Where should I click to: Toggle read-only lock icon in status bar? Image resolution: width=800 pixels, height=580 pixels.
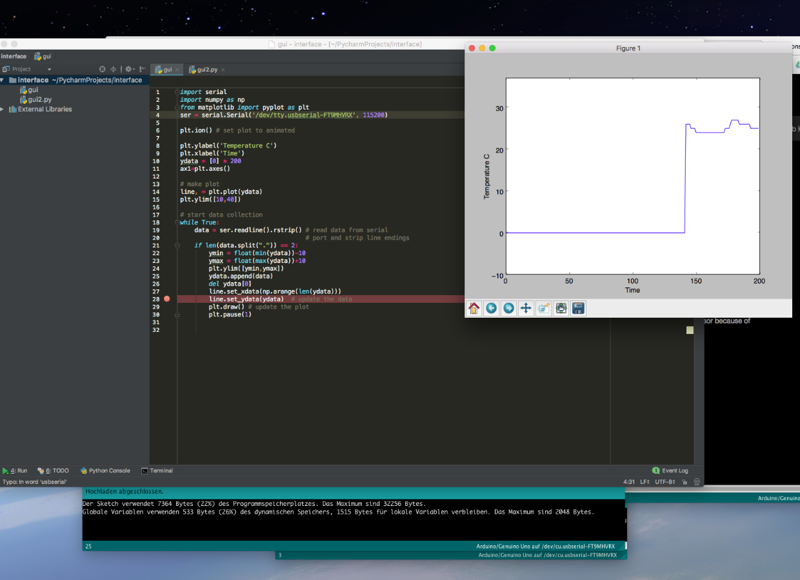[x=685, y=481]
